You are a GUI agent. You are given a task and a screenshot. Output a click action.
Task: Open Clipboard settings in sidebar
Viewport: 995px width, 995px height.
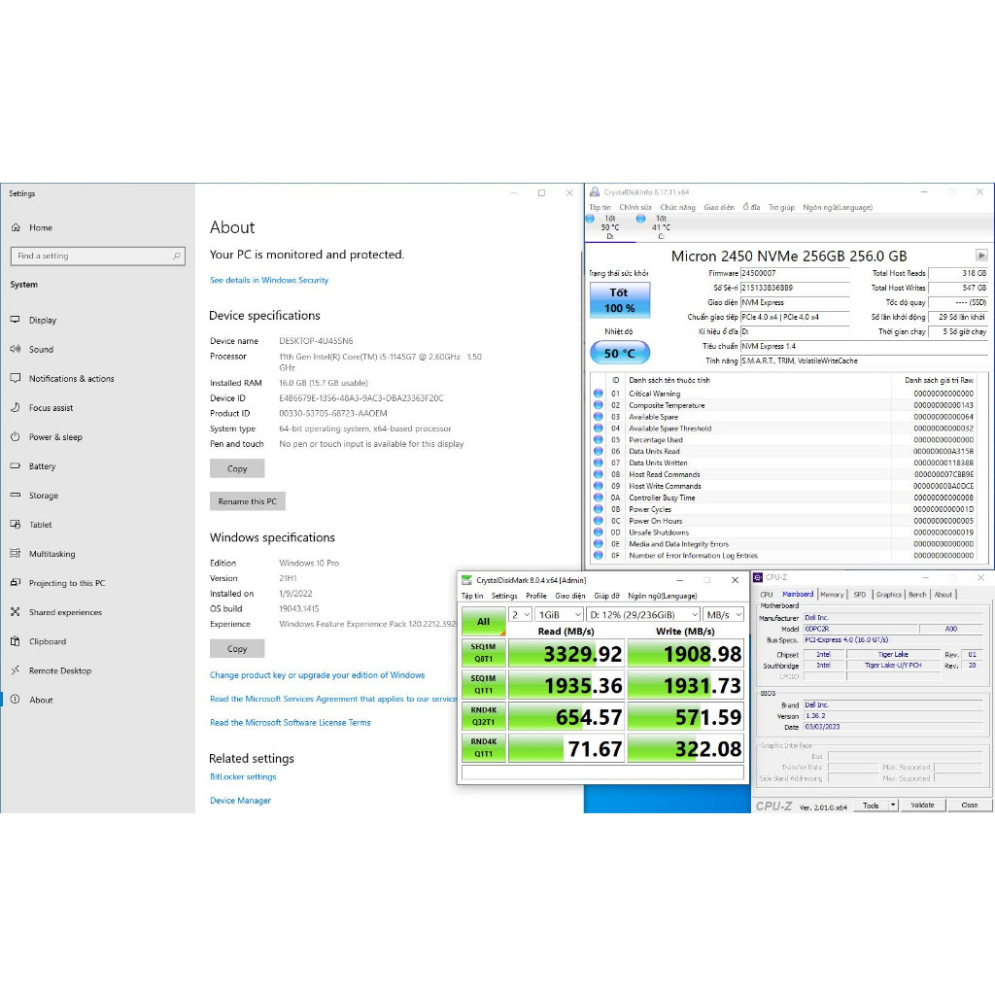pyautogui.click(x=47, y=641)
